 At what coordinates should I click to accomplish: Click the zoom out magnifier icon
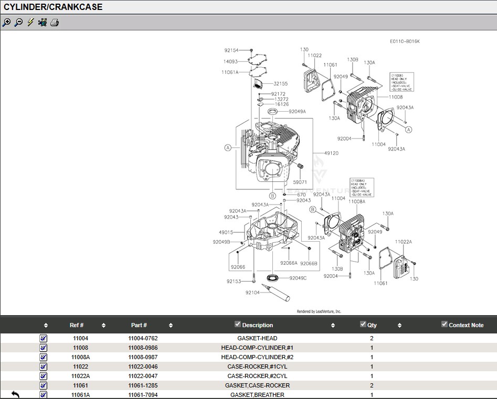pos(18,23)
